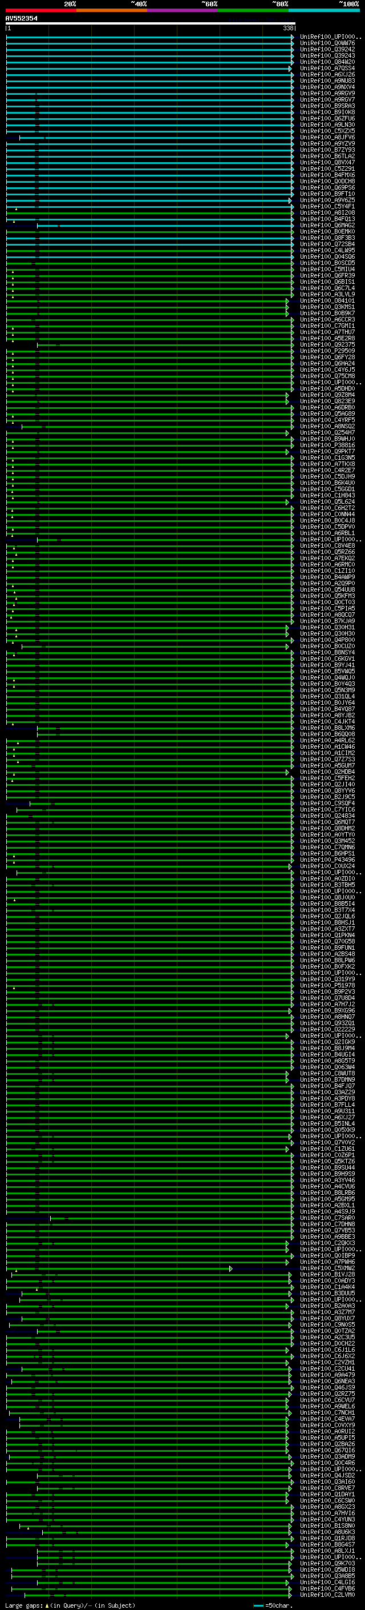Select the UniRef100_C0UX24 entry
This screenshot has width=365, height=1610.
pyautogui.click(x=327, y=866)
